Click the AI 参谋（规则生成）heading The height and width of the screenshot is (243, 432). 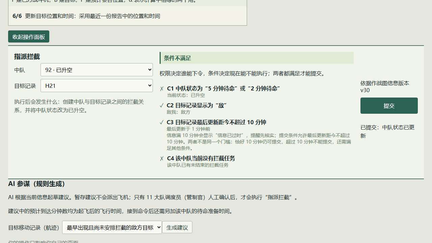pos(37,184)
